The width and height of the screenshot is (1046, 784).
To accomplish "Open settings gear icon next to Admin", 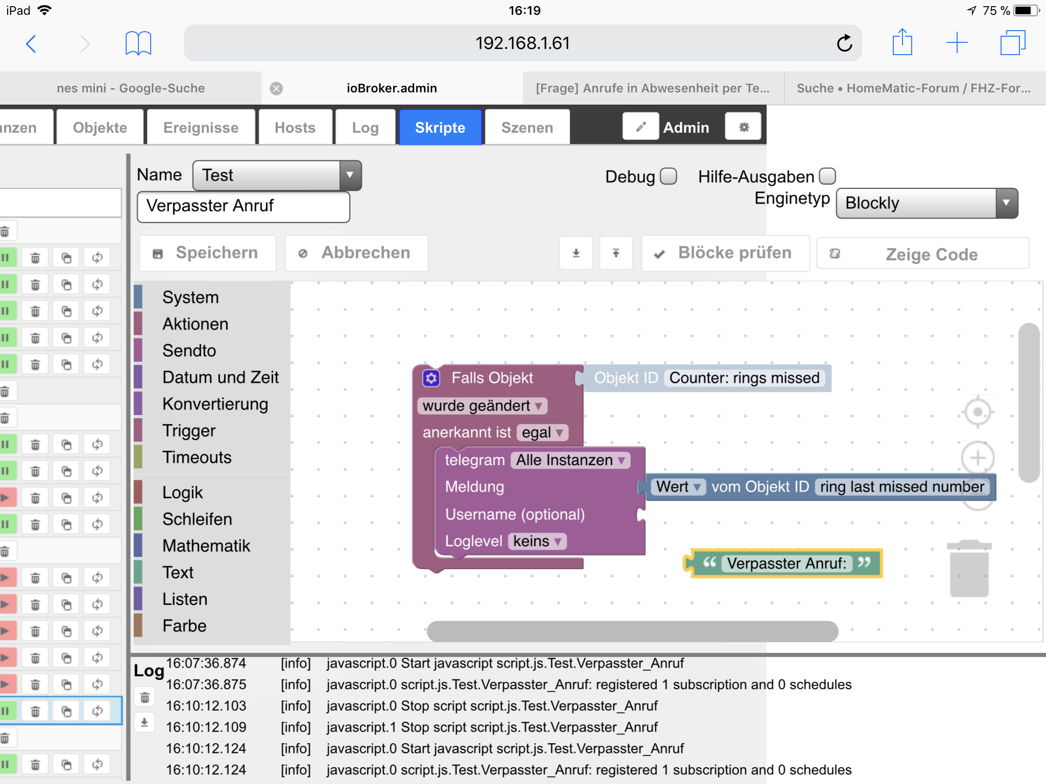I will (744, 127).
